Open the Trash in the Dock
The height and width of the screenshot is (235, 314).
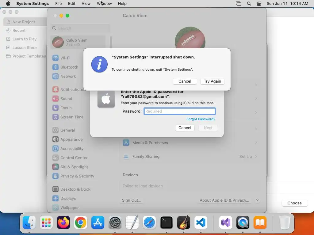pos(285,222)
